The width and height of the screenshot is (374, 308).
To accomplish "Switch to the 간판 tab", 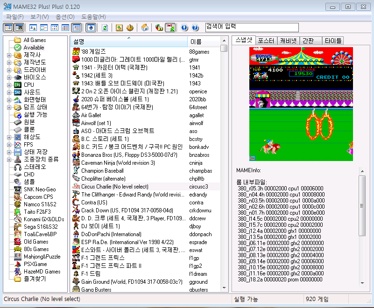I will click(310, 41).
